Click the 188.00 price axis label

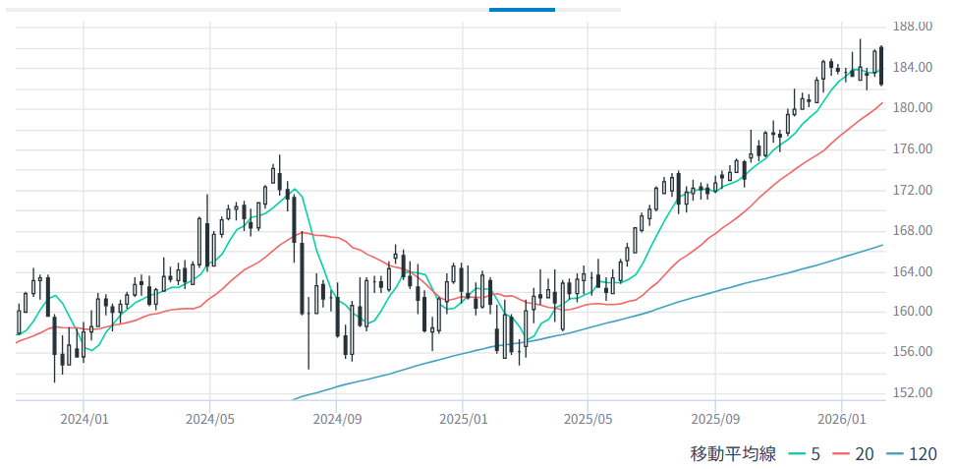[914, 27]
